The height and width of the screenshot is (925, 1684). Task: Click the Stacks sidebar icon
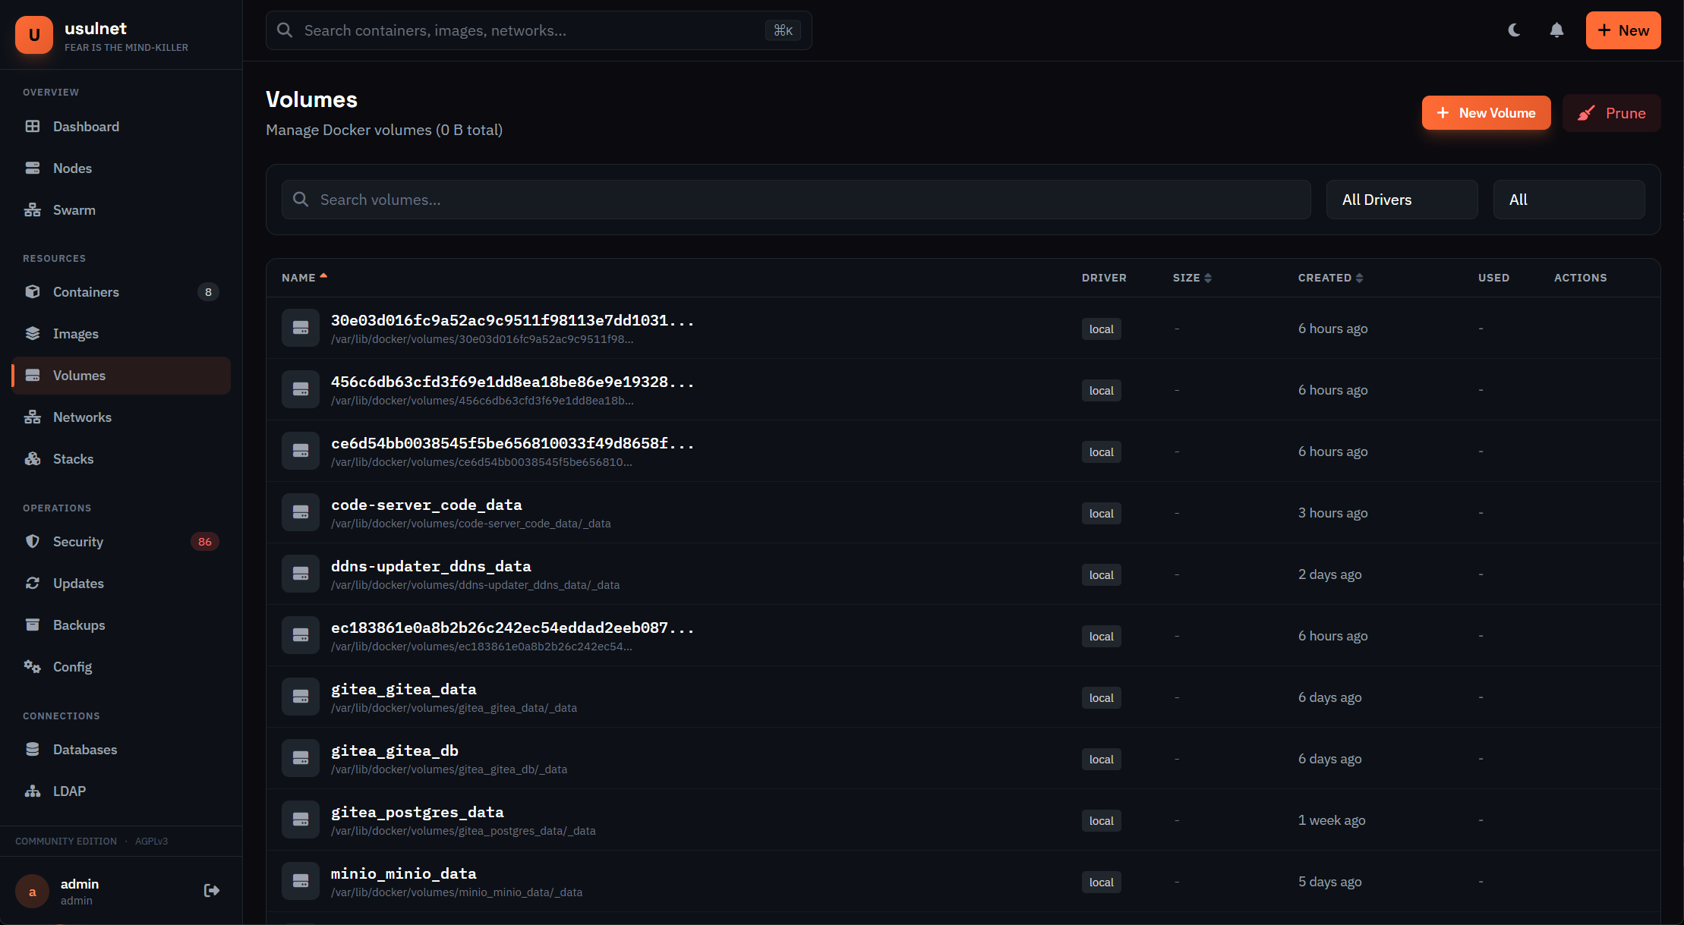pos(33,458)
